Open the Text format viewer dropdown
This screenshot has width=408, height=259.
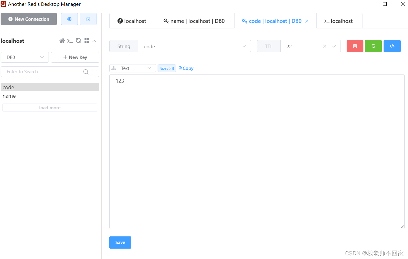tap(133, 68)
